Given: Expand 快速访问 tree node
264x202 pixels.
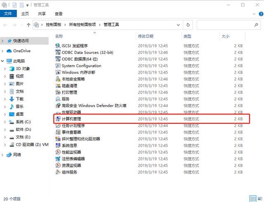Looking at the screenshot, I should 2,41.
